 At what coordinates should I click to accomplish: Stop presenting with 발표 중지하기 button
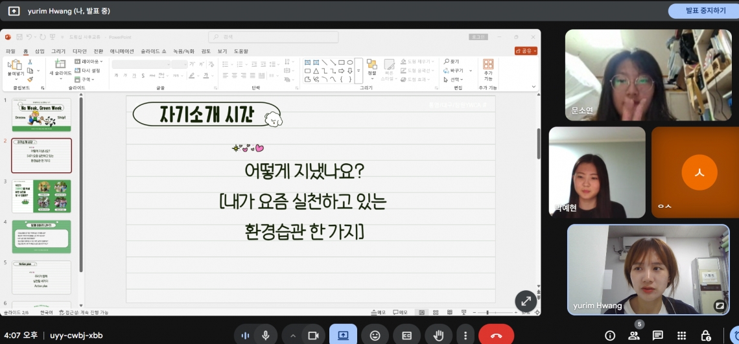[x=705, y=10]
